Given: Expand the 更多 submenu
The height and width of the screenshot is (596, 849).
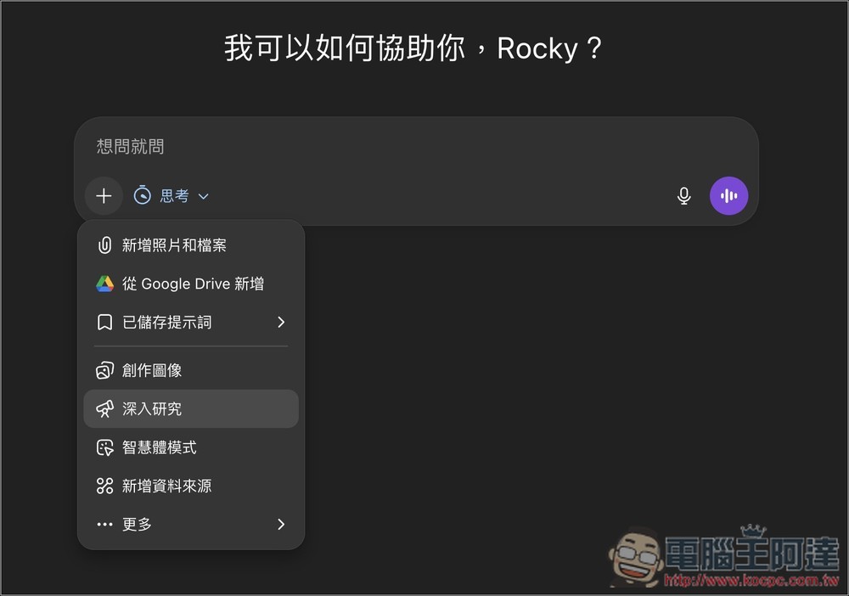Looking at the screenshot, I should click(283, 524).
